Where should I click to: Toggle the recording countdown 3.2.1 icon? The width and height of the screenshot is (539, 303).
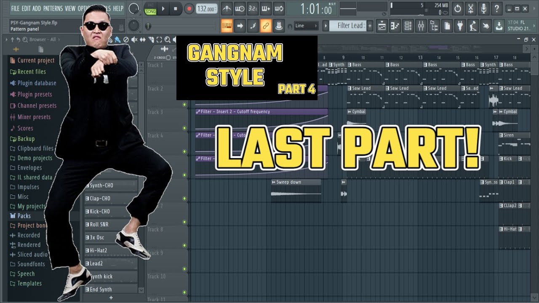coord(253,8)
